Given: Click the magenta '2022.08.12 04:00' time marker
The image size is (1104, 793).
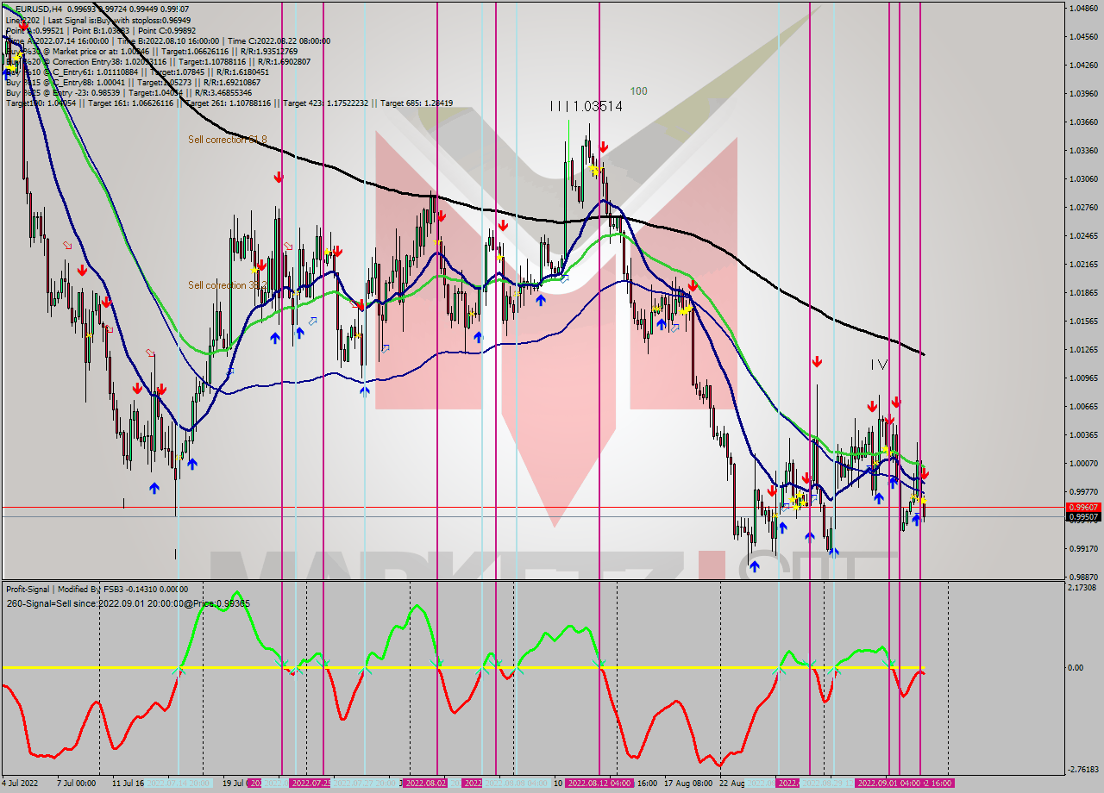Looking at the screenshot, I should (600, 783).
